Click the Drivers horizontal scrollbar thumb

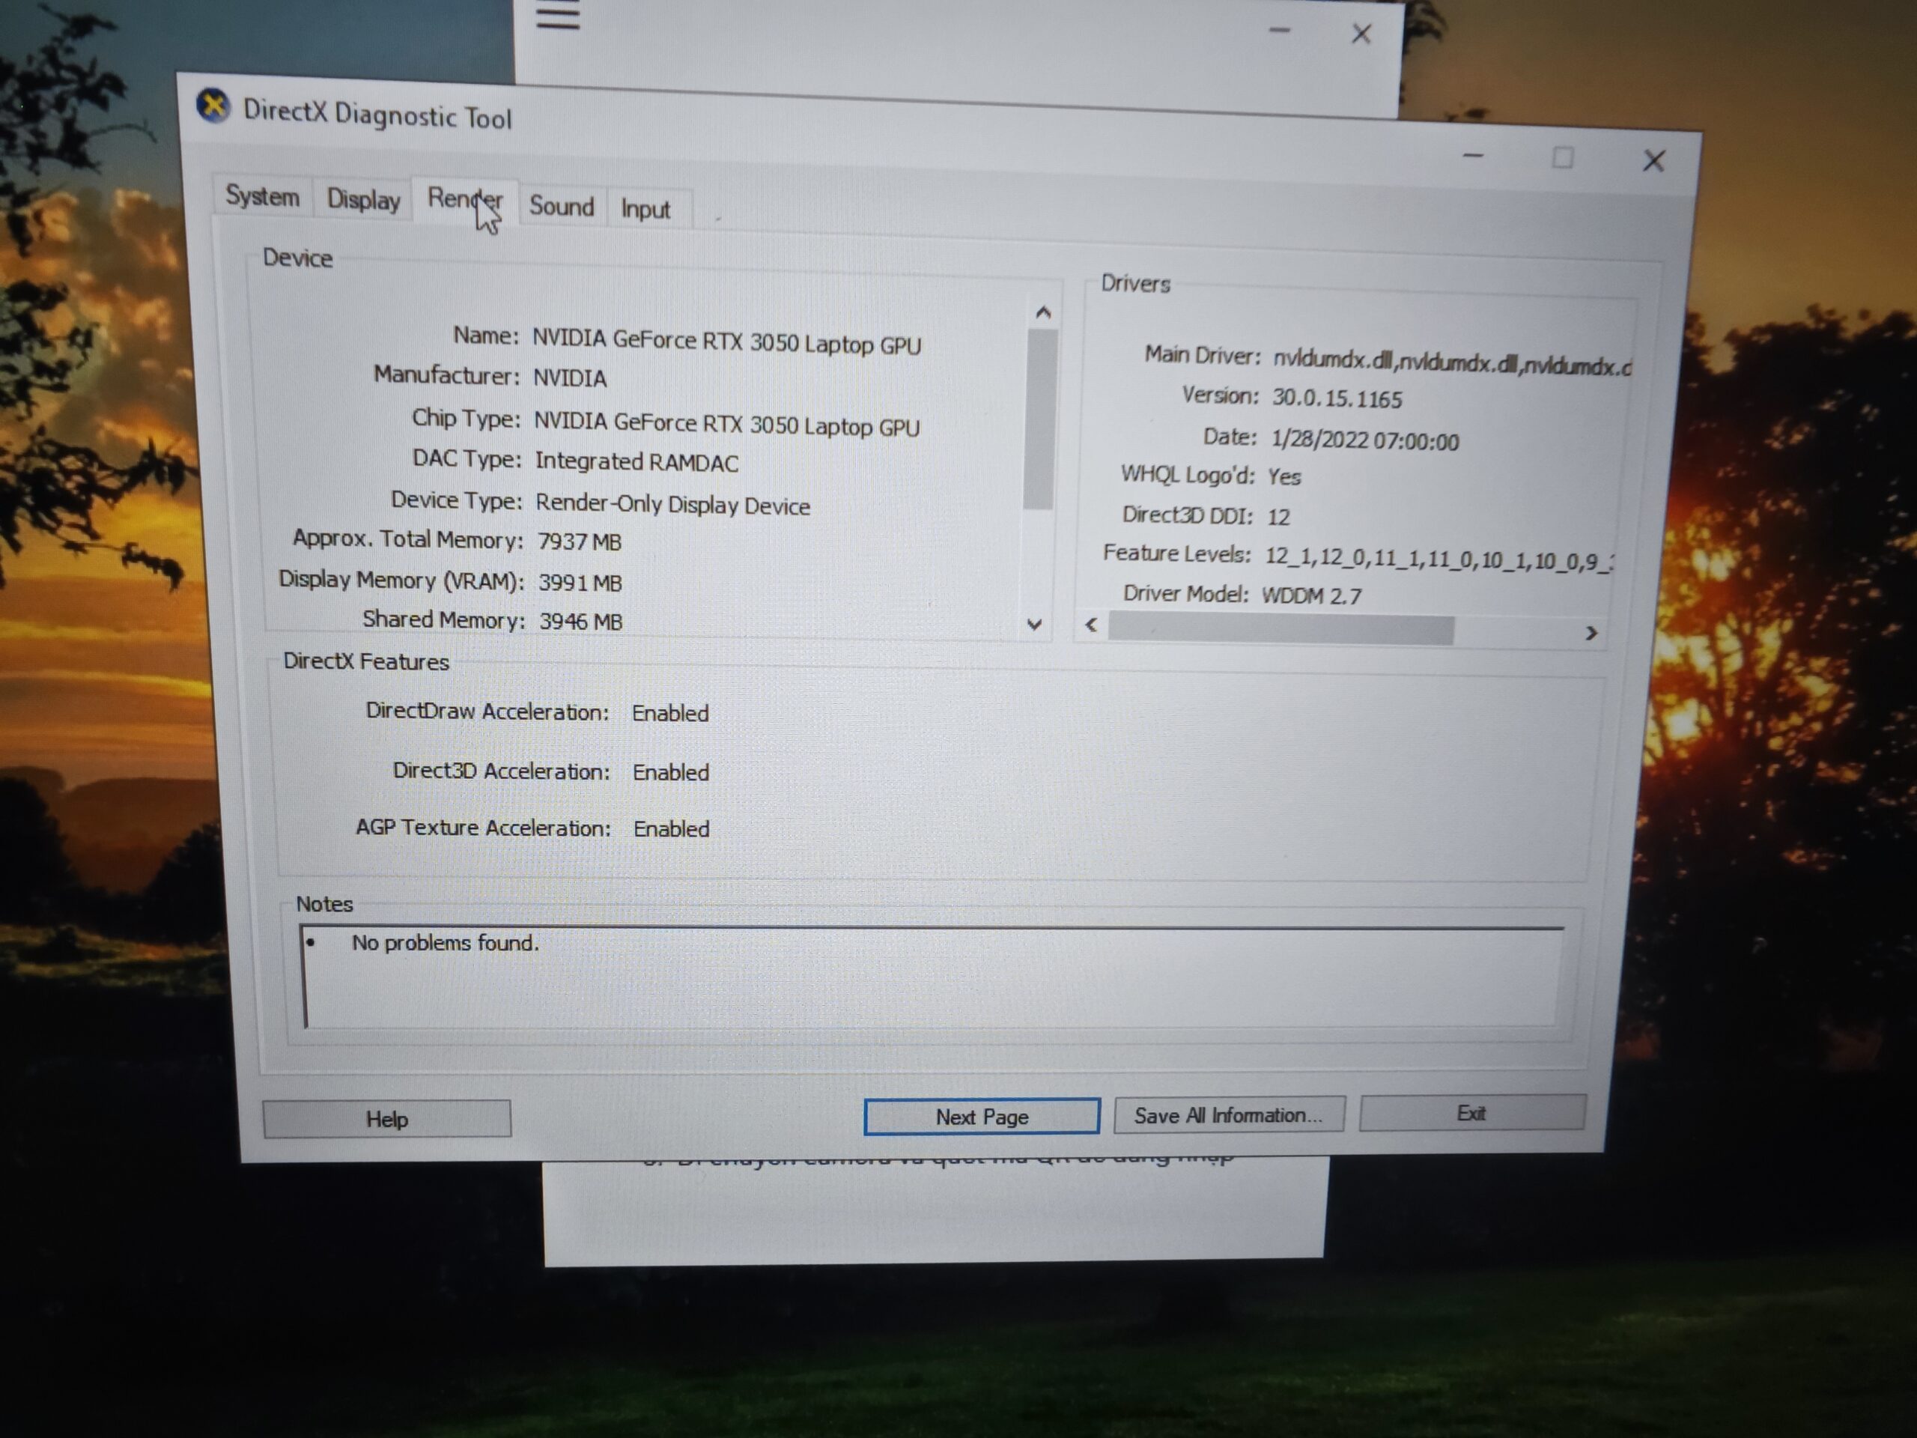click(x=1280, y=629)
